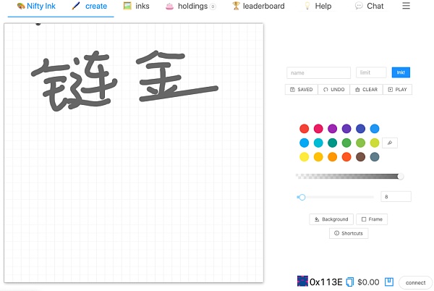The width and height of the screenshot is (434, 291).
Task: Undo the last brush stroke
Action: click(334, 90)
